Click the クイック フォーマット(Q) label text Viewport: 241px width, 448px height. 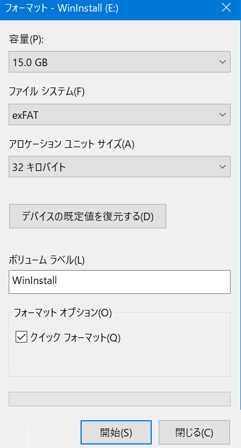[x=75, y=338]
